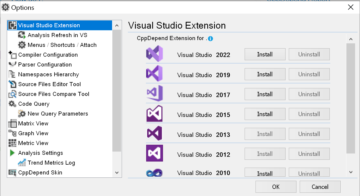
Task: Click the extension list scroll up arrow
Action: [x=351, y=39]
